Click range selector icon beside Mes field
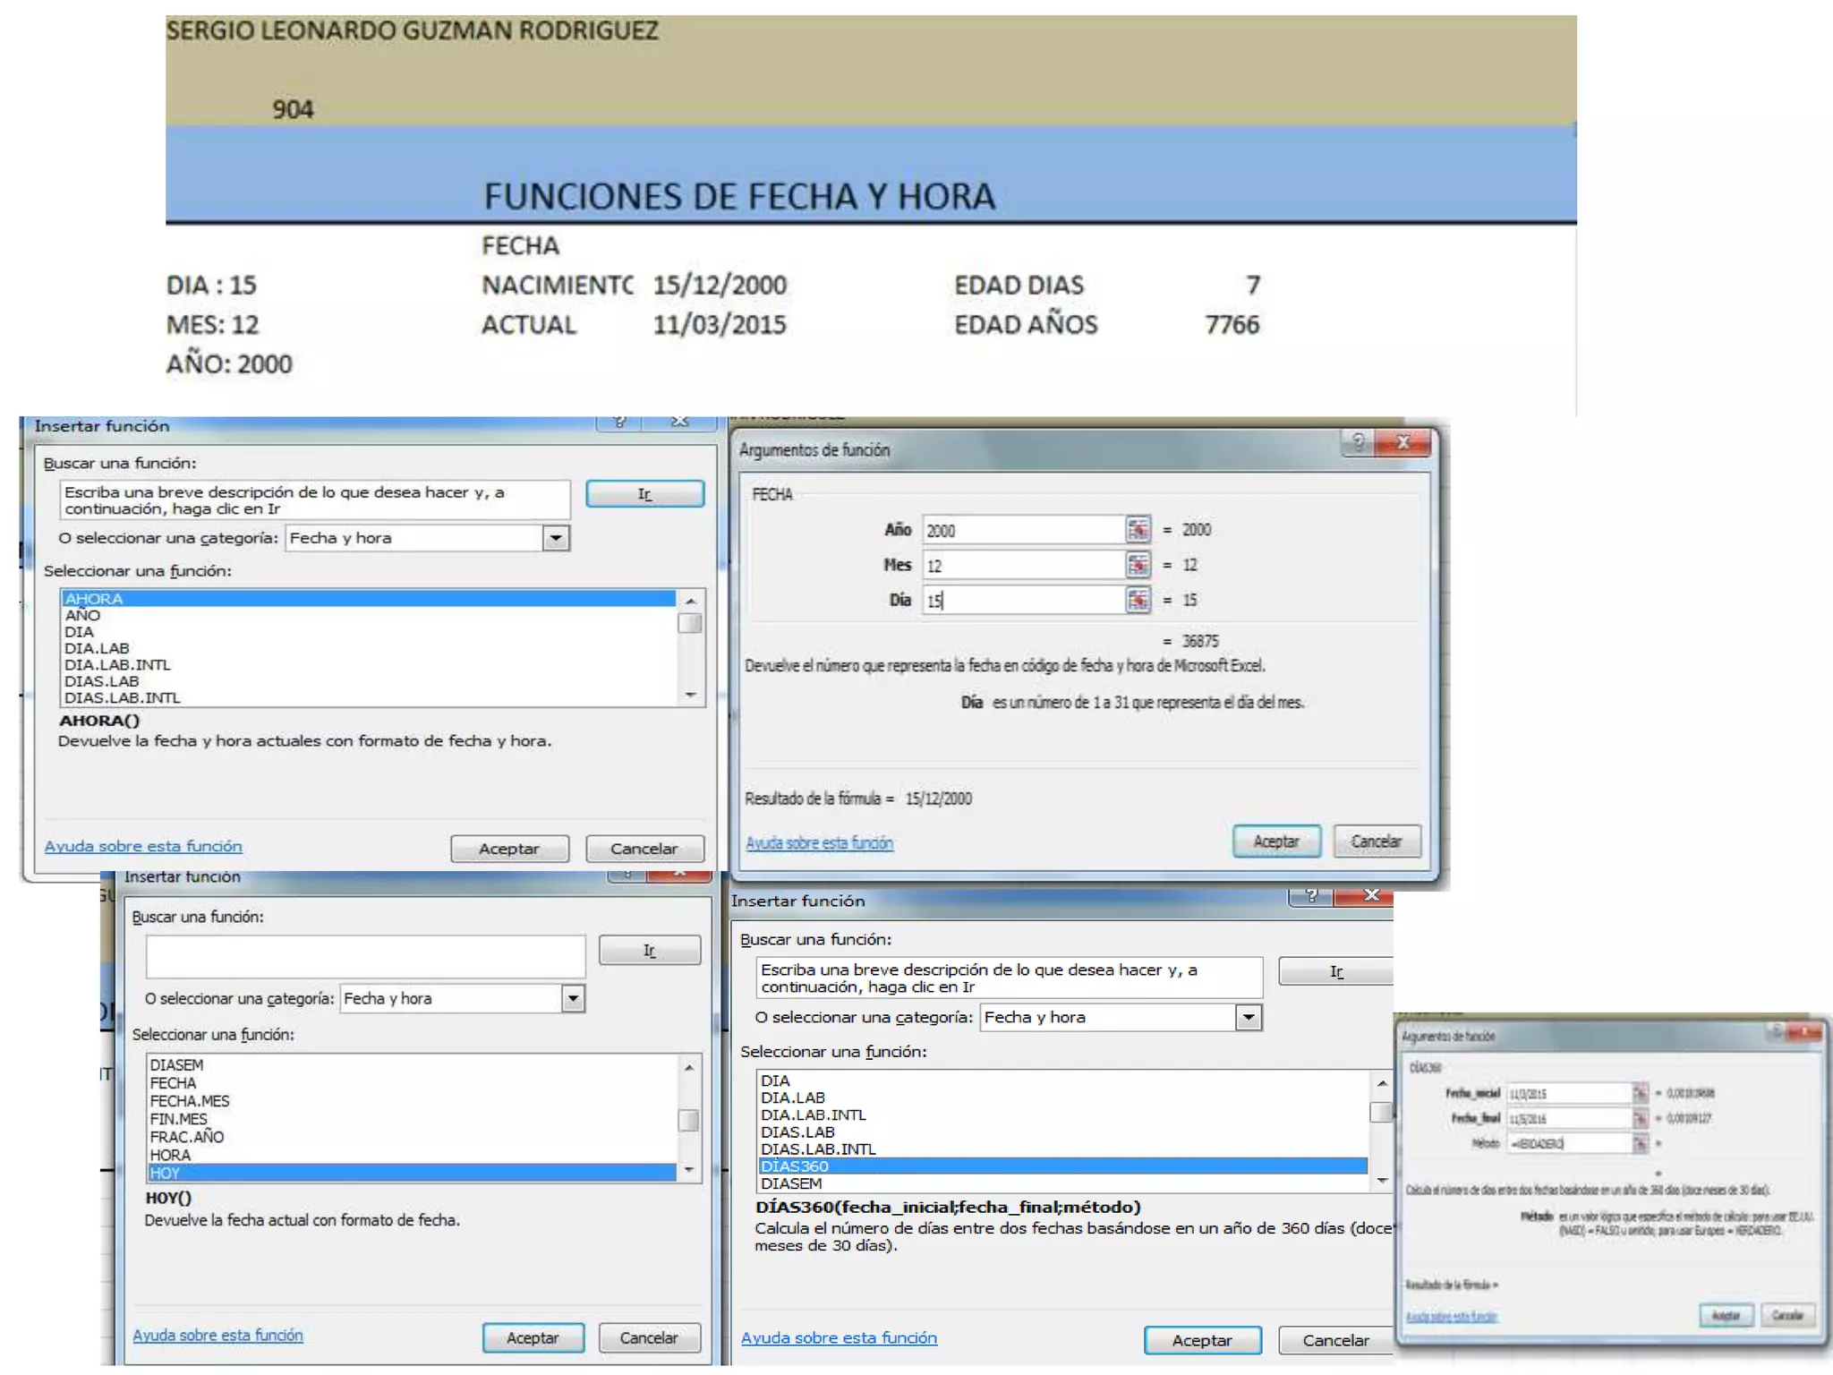 coord(1138,565)
